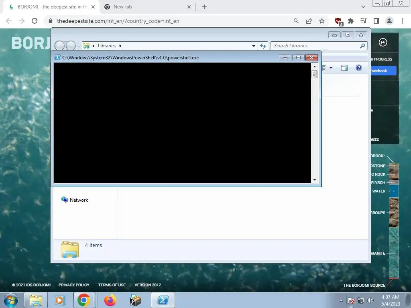Bookmark this tab with the star

(x=322, y=21)
